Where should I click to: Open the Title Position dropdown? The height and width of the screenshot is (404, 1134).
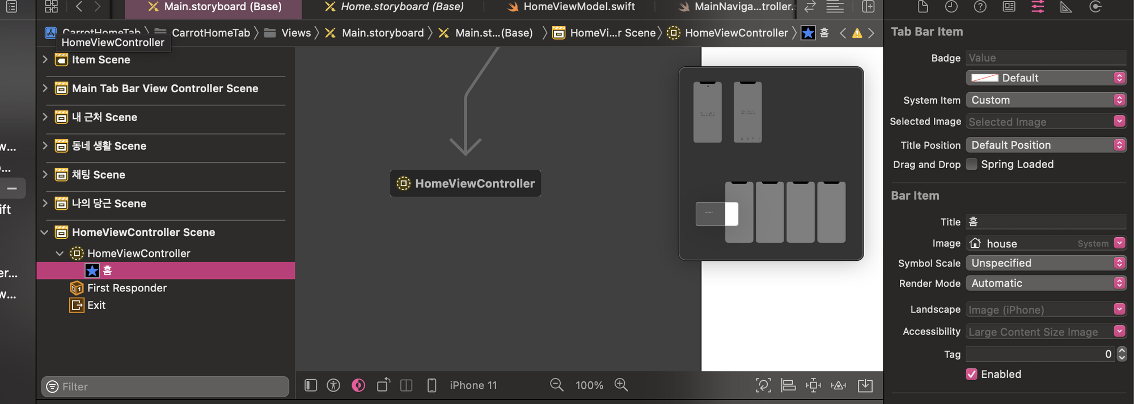pos(1046,145)
